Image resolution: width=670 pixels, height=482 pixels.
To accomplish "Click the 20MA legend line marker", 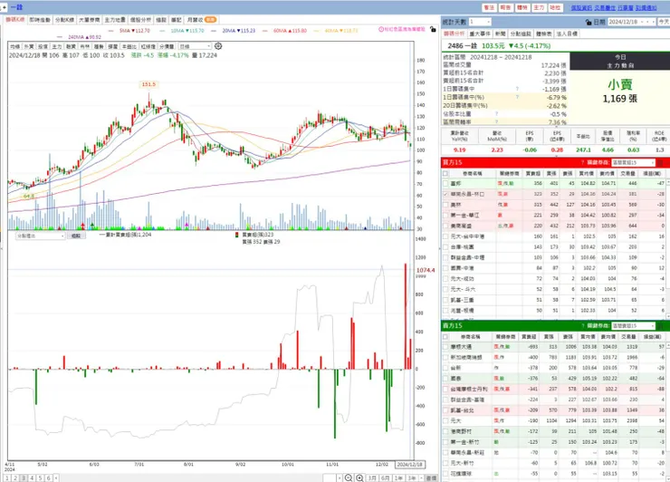I will tap(214, 31).
